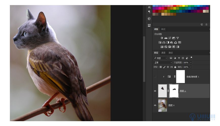Click the Curves adjustment icon
This screenshot has width=220, height=126.
click(x=170, y=38)
